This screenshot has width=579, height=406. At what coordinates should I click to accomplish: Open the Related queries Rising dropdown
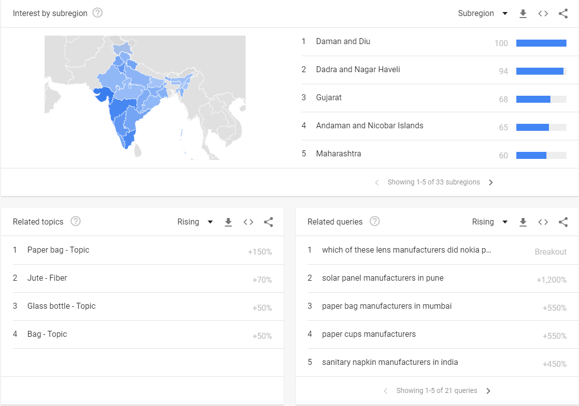coord(490,222)
